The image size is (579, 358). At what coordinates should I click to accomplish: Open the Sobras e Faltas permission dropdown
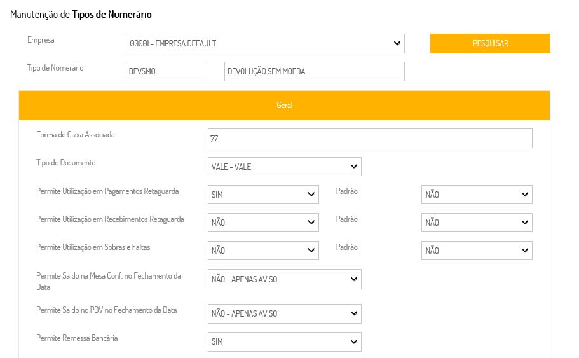[x=263, y=251]
